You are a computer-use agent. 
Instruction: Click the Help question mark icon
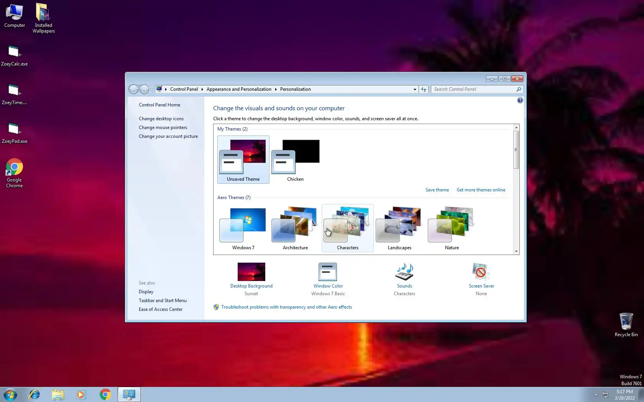click(520, 100)
